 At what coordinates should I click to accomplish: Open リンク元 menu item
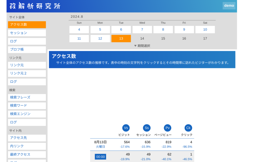pos(27,65)
